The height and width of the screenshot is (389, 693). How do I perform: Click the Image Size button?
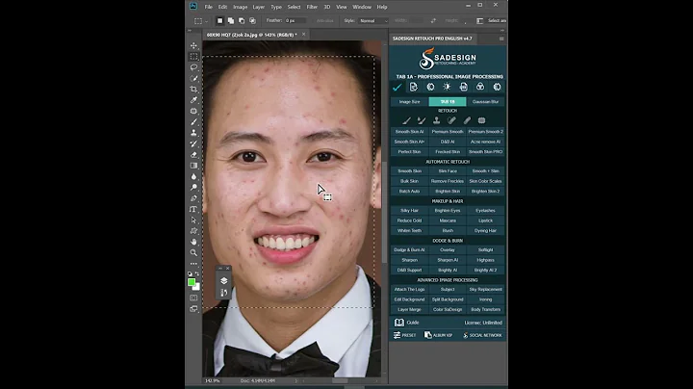point(409,102)
